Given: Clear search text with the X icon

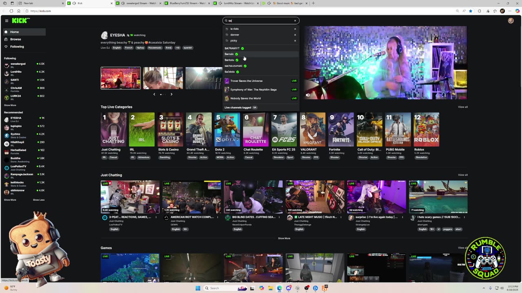Looking at the screenshot, I should 295,21.
